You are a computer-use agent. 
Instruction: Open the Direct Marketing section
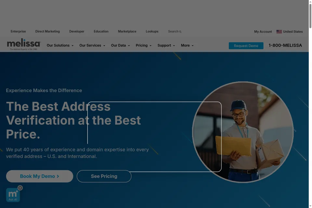pos(47,32)
